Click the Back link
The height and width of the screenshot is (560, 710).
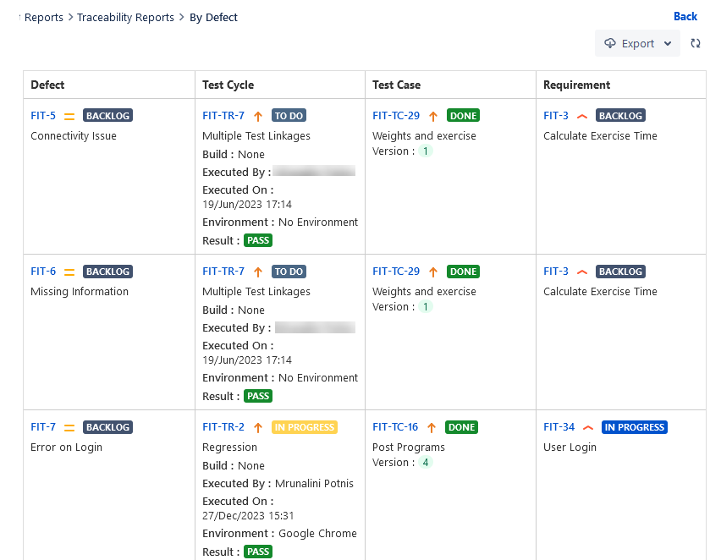(x=685, y=16)
